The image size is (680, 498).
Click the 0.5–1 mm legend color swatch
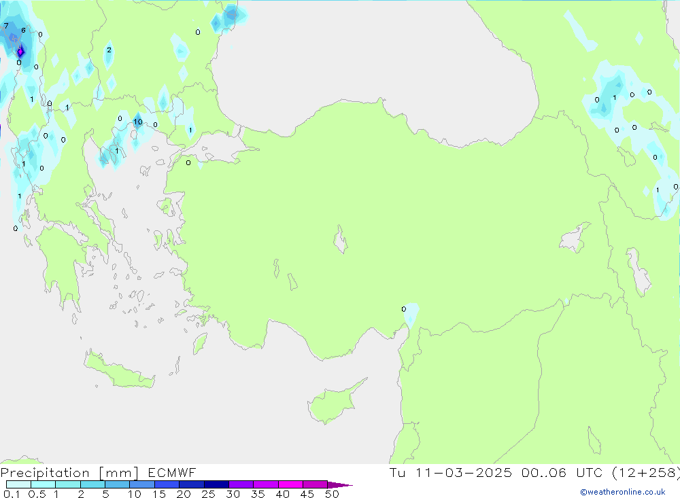pyautogui.click(x=44, y=484)
